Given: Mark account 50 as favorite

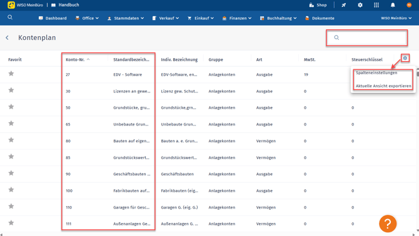Looking at the screenshot, I should 11,107.
